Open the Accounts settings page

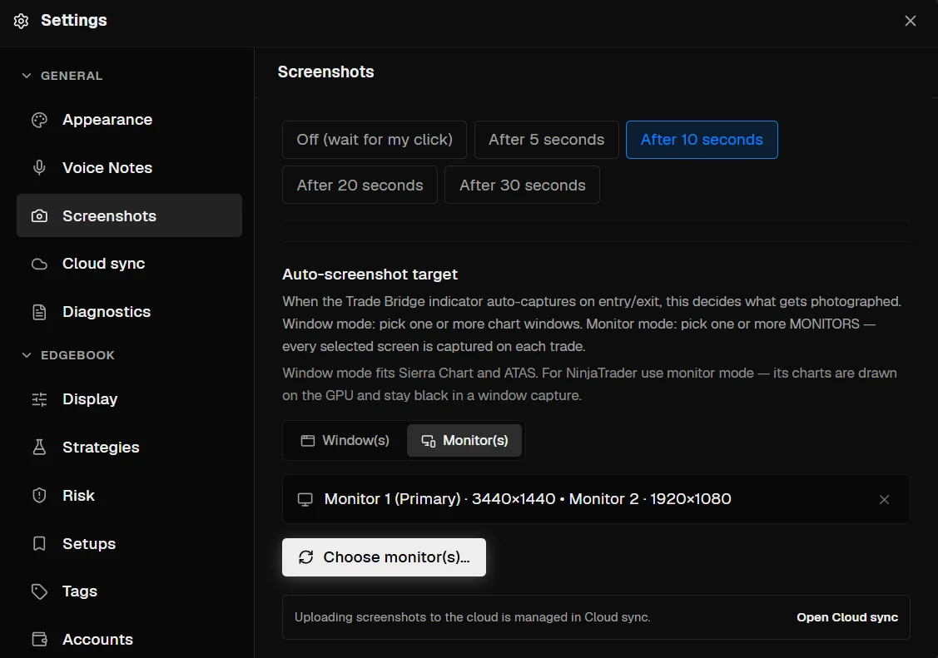(x=129, y=640)
